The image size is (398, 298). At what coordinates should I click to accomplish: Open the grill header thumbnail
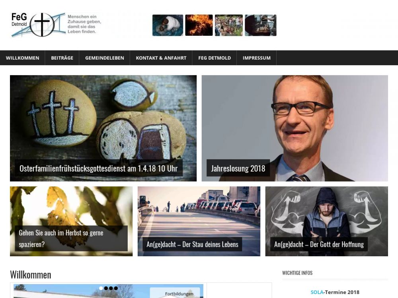pos(260,25)
